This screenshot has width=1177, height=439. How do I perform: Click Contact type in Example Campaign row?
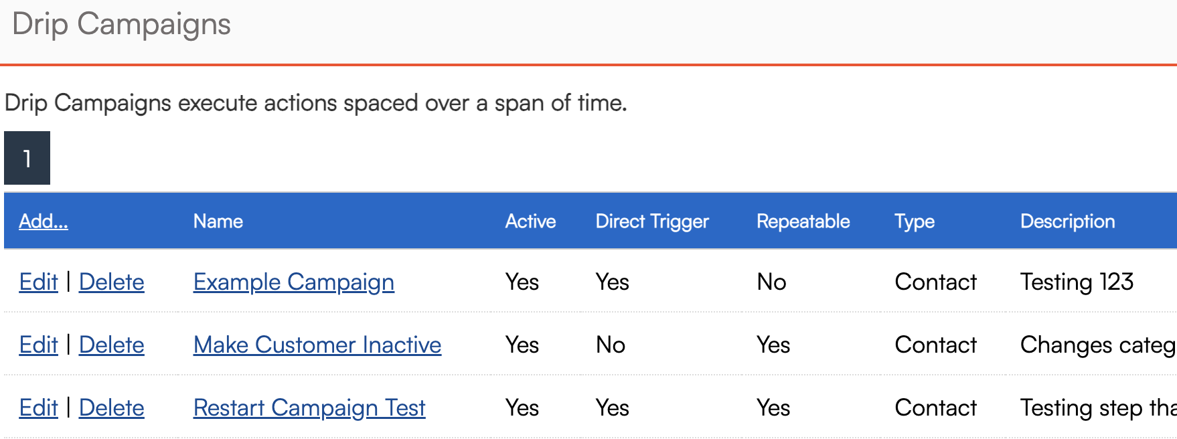tap(935, 282)
